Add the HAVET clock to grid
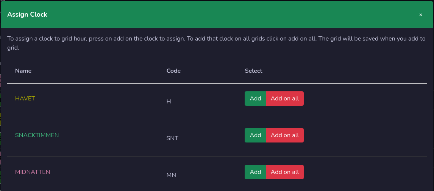 coord(255,99)
